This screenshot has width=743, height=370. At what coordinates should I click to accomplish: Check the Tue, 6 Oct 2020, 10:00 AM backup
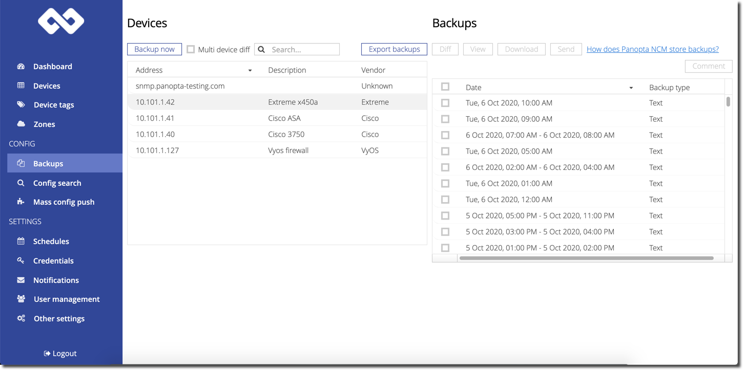(445, 103)
